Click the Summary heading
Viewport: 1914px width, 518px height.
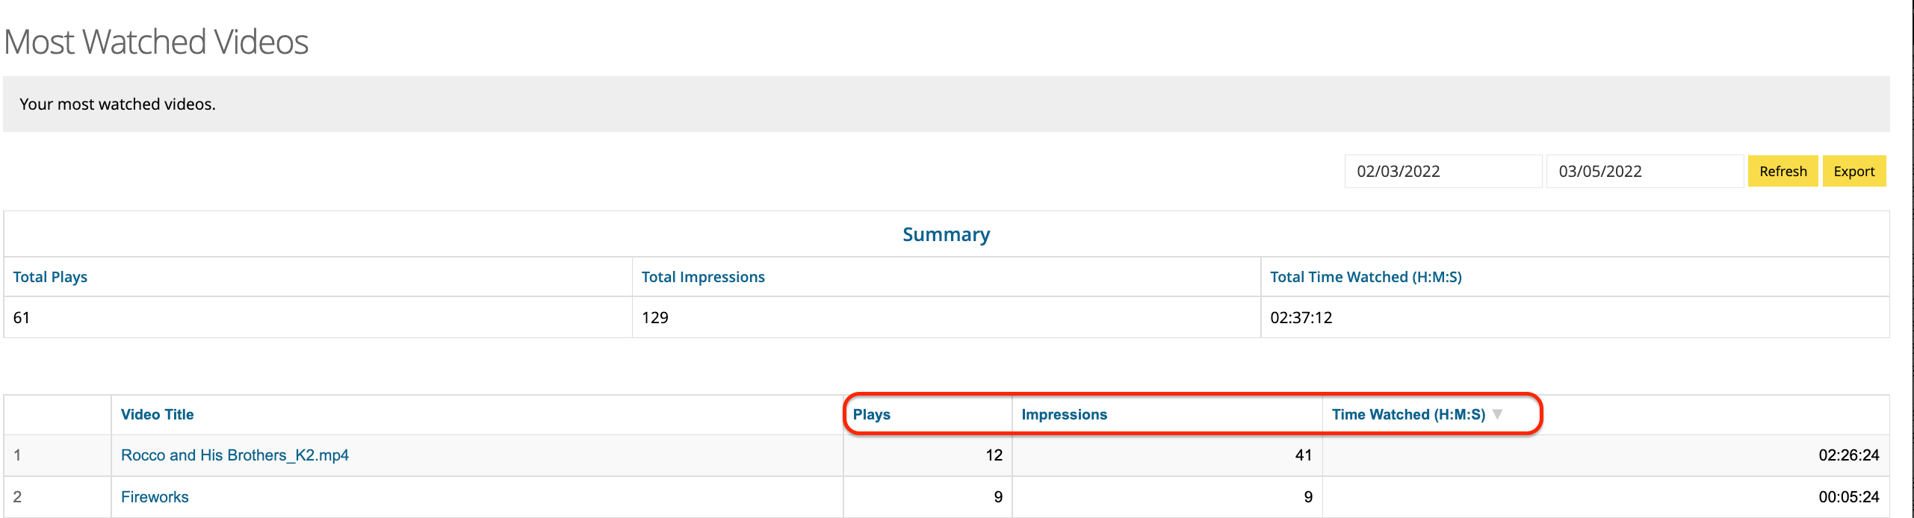pos(946,234)
